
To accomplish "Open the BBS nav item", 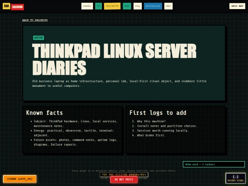I will (127, 6).
